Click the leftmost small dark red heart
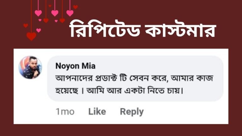This screenshot has height=136, width=242. click(26, 25)
